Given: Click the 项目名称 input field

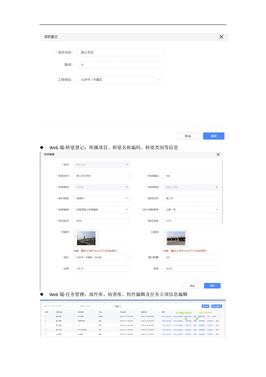Looking at the screenshot, I should click(120, 52).
